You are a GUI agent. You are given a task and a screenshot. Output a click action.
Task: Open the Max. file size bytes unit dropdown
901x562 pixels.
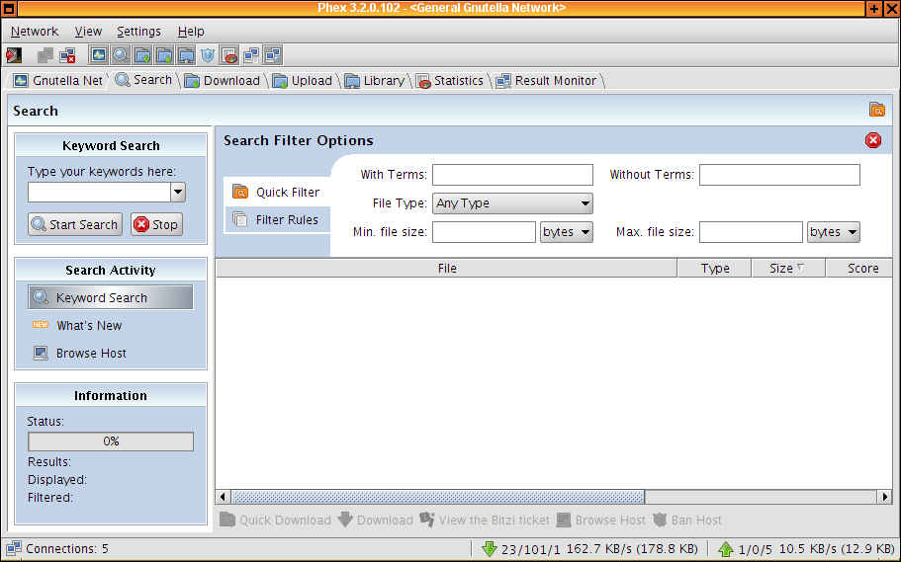coord(834,232)
